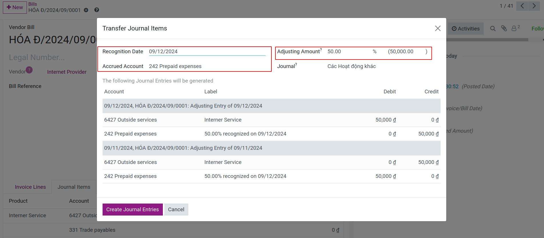Click the Vendor field help tooltip icon
This screenshot has height=238, width=544.
(x=29, y=70)
